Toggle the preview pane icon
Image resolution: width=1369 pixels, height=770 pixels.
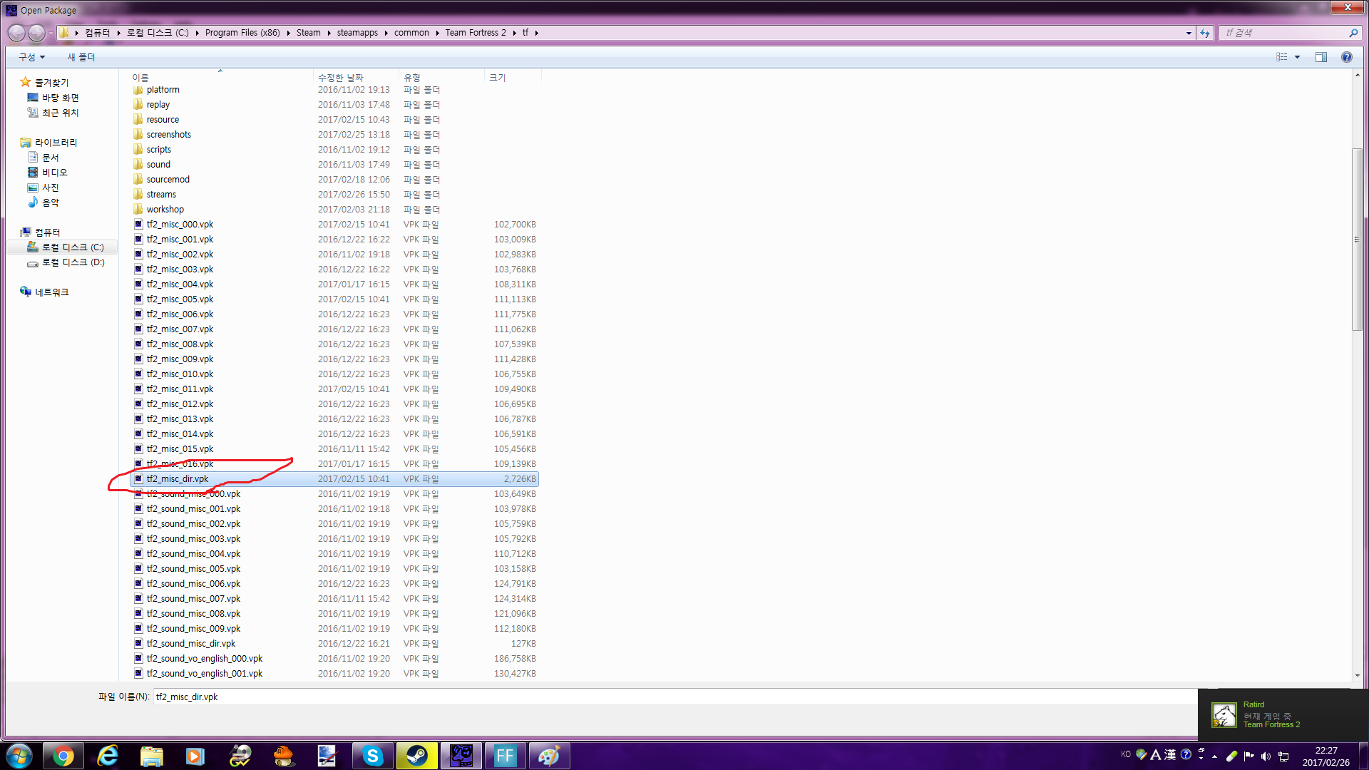point(1321,57)
